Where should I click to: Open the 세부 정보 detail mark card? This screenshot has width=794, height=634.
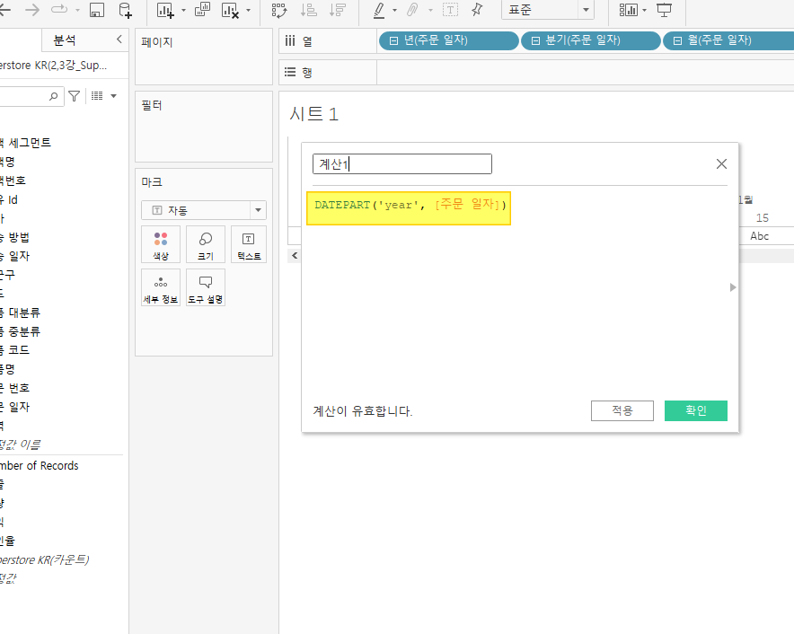[x=161, y=287]
